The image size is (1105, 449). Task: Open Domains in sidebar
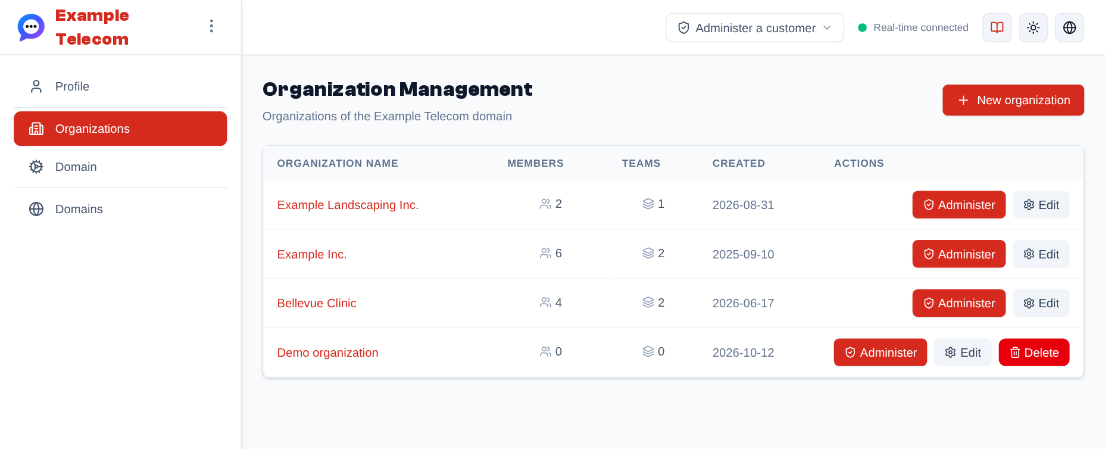point(120,209)
